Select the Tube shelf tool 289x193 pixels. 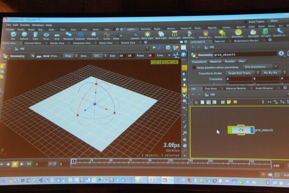(x=35, y=36)
